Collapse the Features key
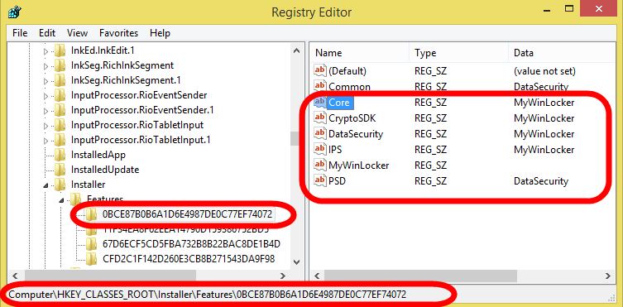The height and width of the screenshot is (307, 623). pyautogui.click(x=61, y=200)
